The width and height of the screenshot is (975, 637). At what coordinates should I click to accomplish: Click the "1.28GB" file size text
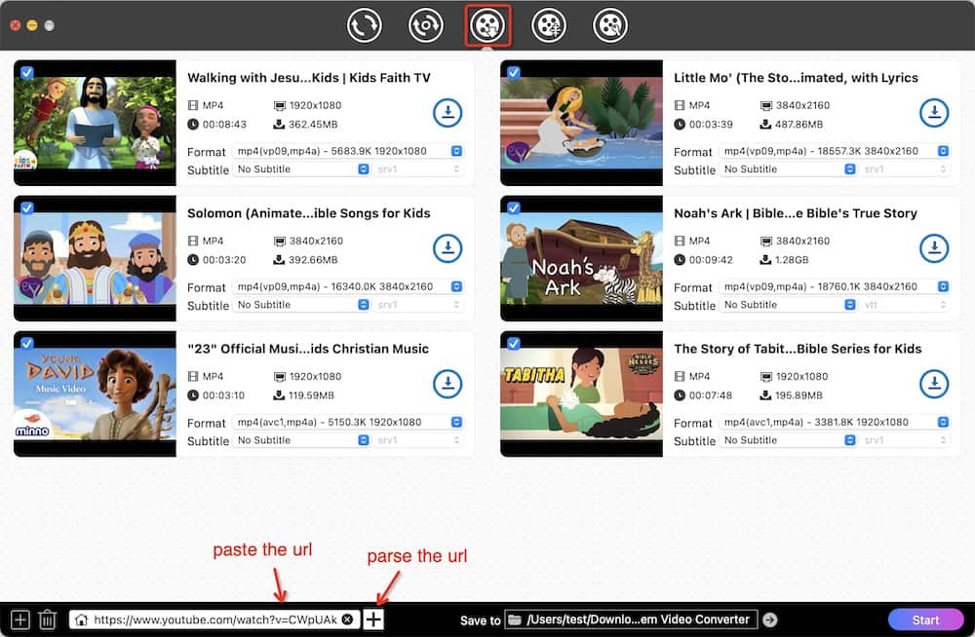click(x=792, y=260)
